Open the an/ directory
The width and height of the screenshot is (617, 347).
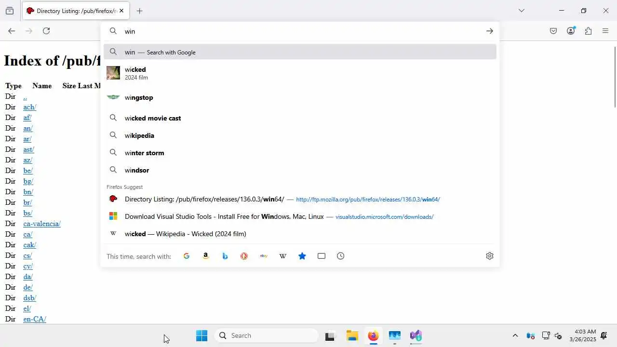(28, 128)
